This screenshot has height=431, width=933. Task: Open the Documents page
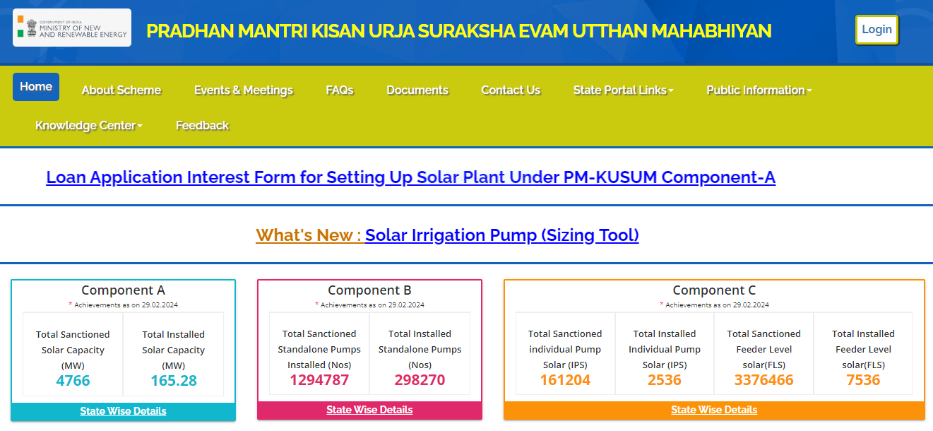pyautogui.click(x=417, y=90)
